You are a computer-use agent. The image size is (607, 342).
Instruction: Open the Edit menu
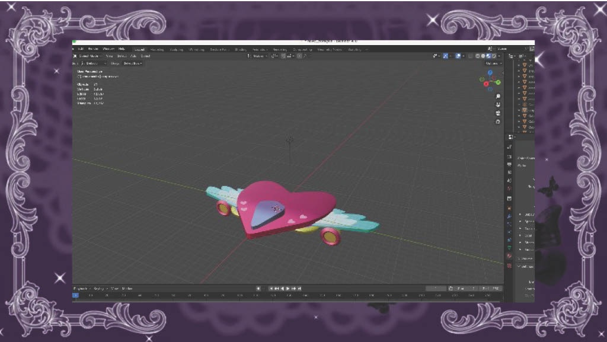81,49
